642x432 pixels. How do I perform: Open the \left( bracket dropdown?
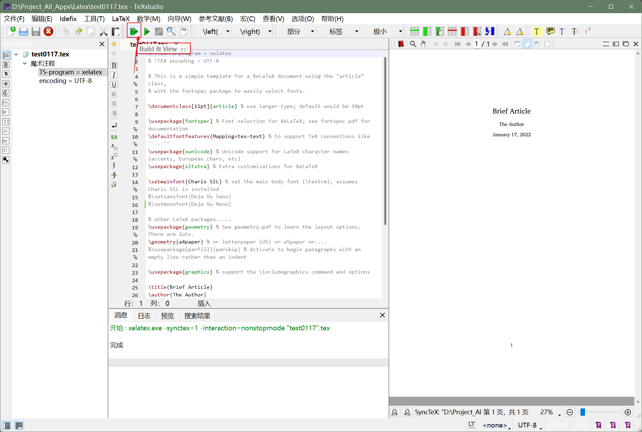click(x=227, y=31)
